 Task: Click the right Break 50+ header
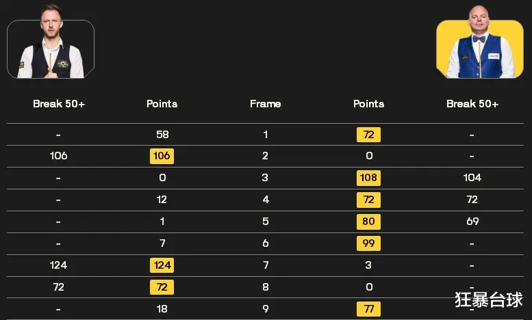(x=472, y=104)
